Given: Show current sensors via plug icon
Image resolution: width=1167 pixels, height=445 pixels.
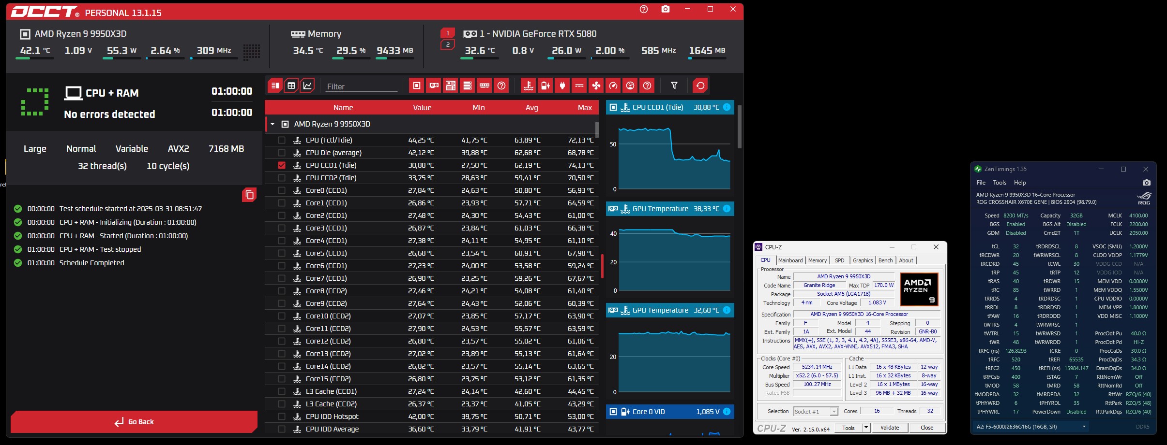Looking at the screenshot, I should coord(562,86).
